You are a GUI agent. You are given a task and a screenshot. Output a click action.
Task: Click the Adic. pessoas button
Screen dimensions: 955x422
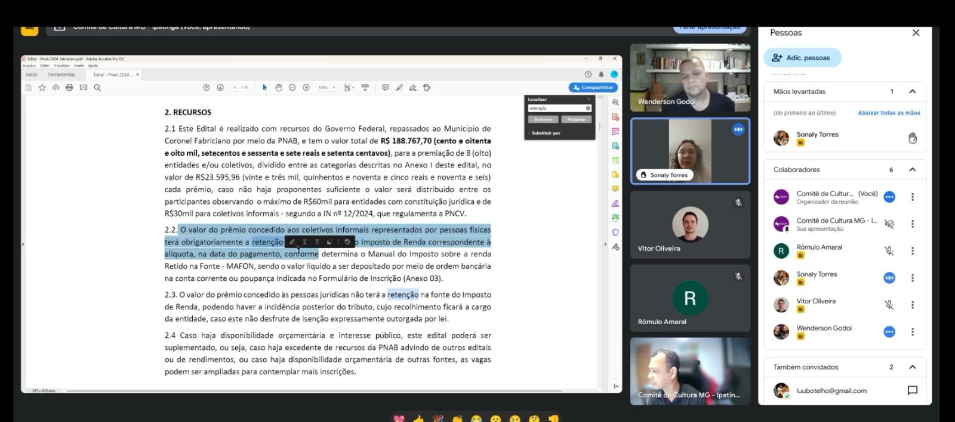[x=802, y=58]
